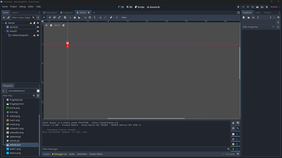Activate the Move Mode tool
This screenshot has height=158, width=282.
50,18
